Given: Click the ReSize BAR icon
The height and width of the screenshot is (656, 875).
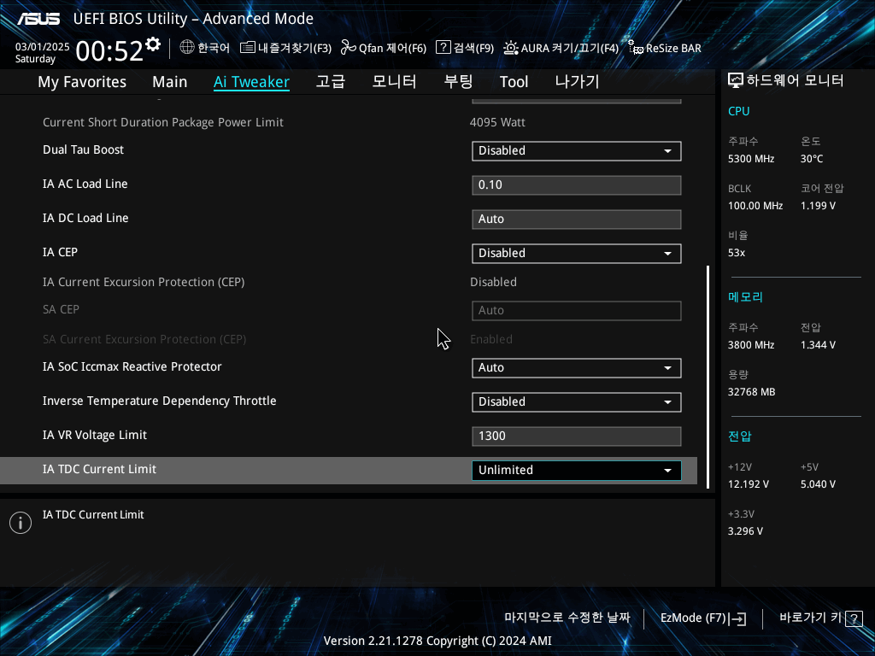Looking at the screenshot, I should click(x=636, y=48).
